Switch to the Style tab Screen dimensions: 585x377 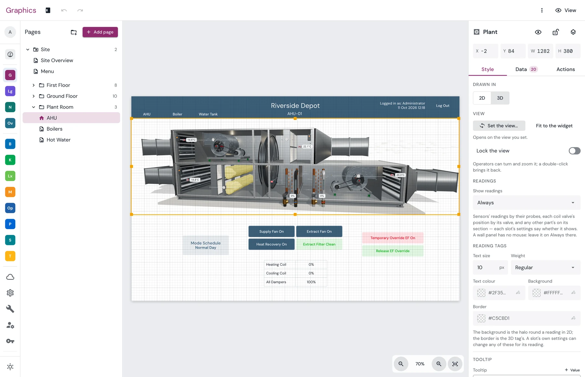click(487, 69)
